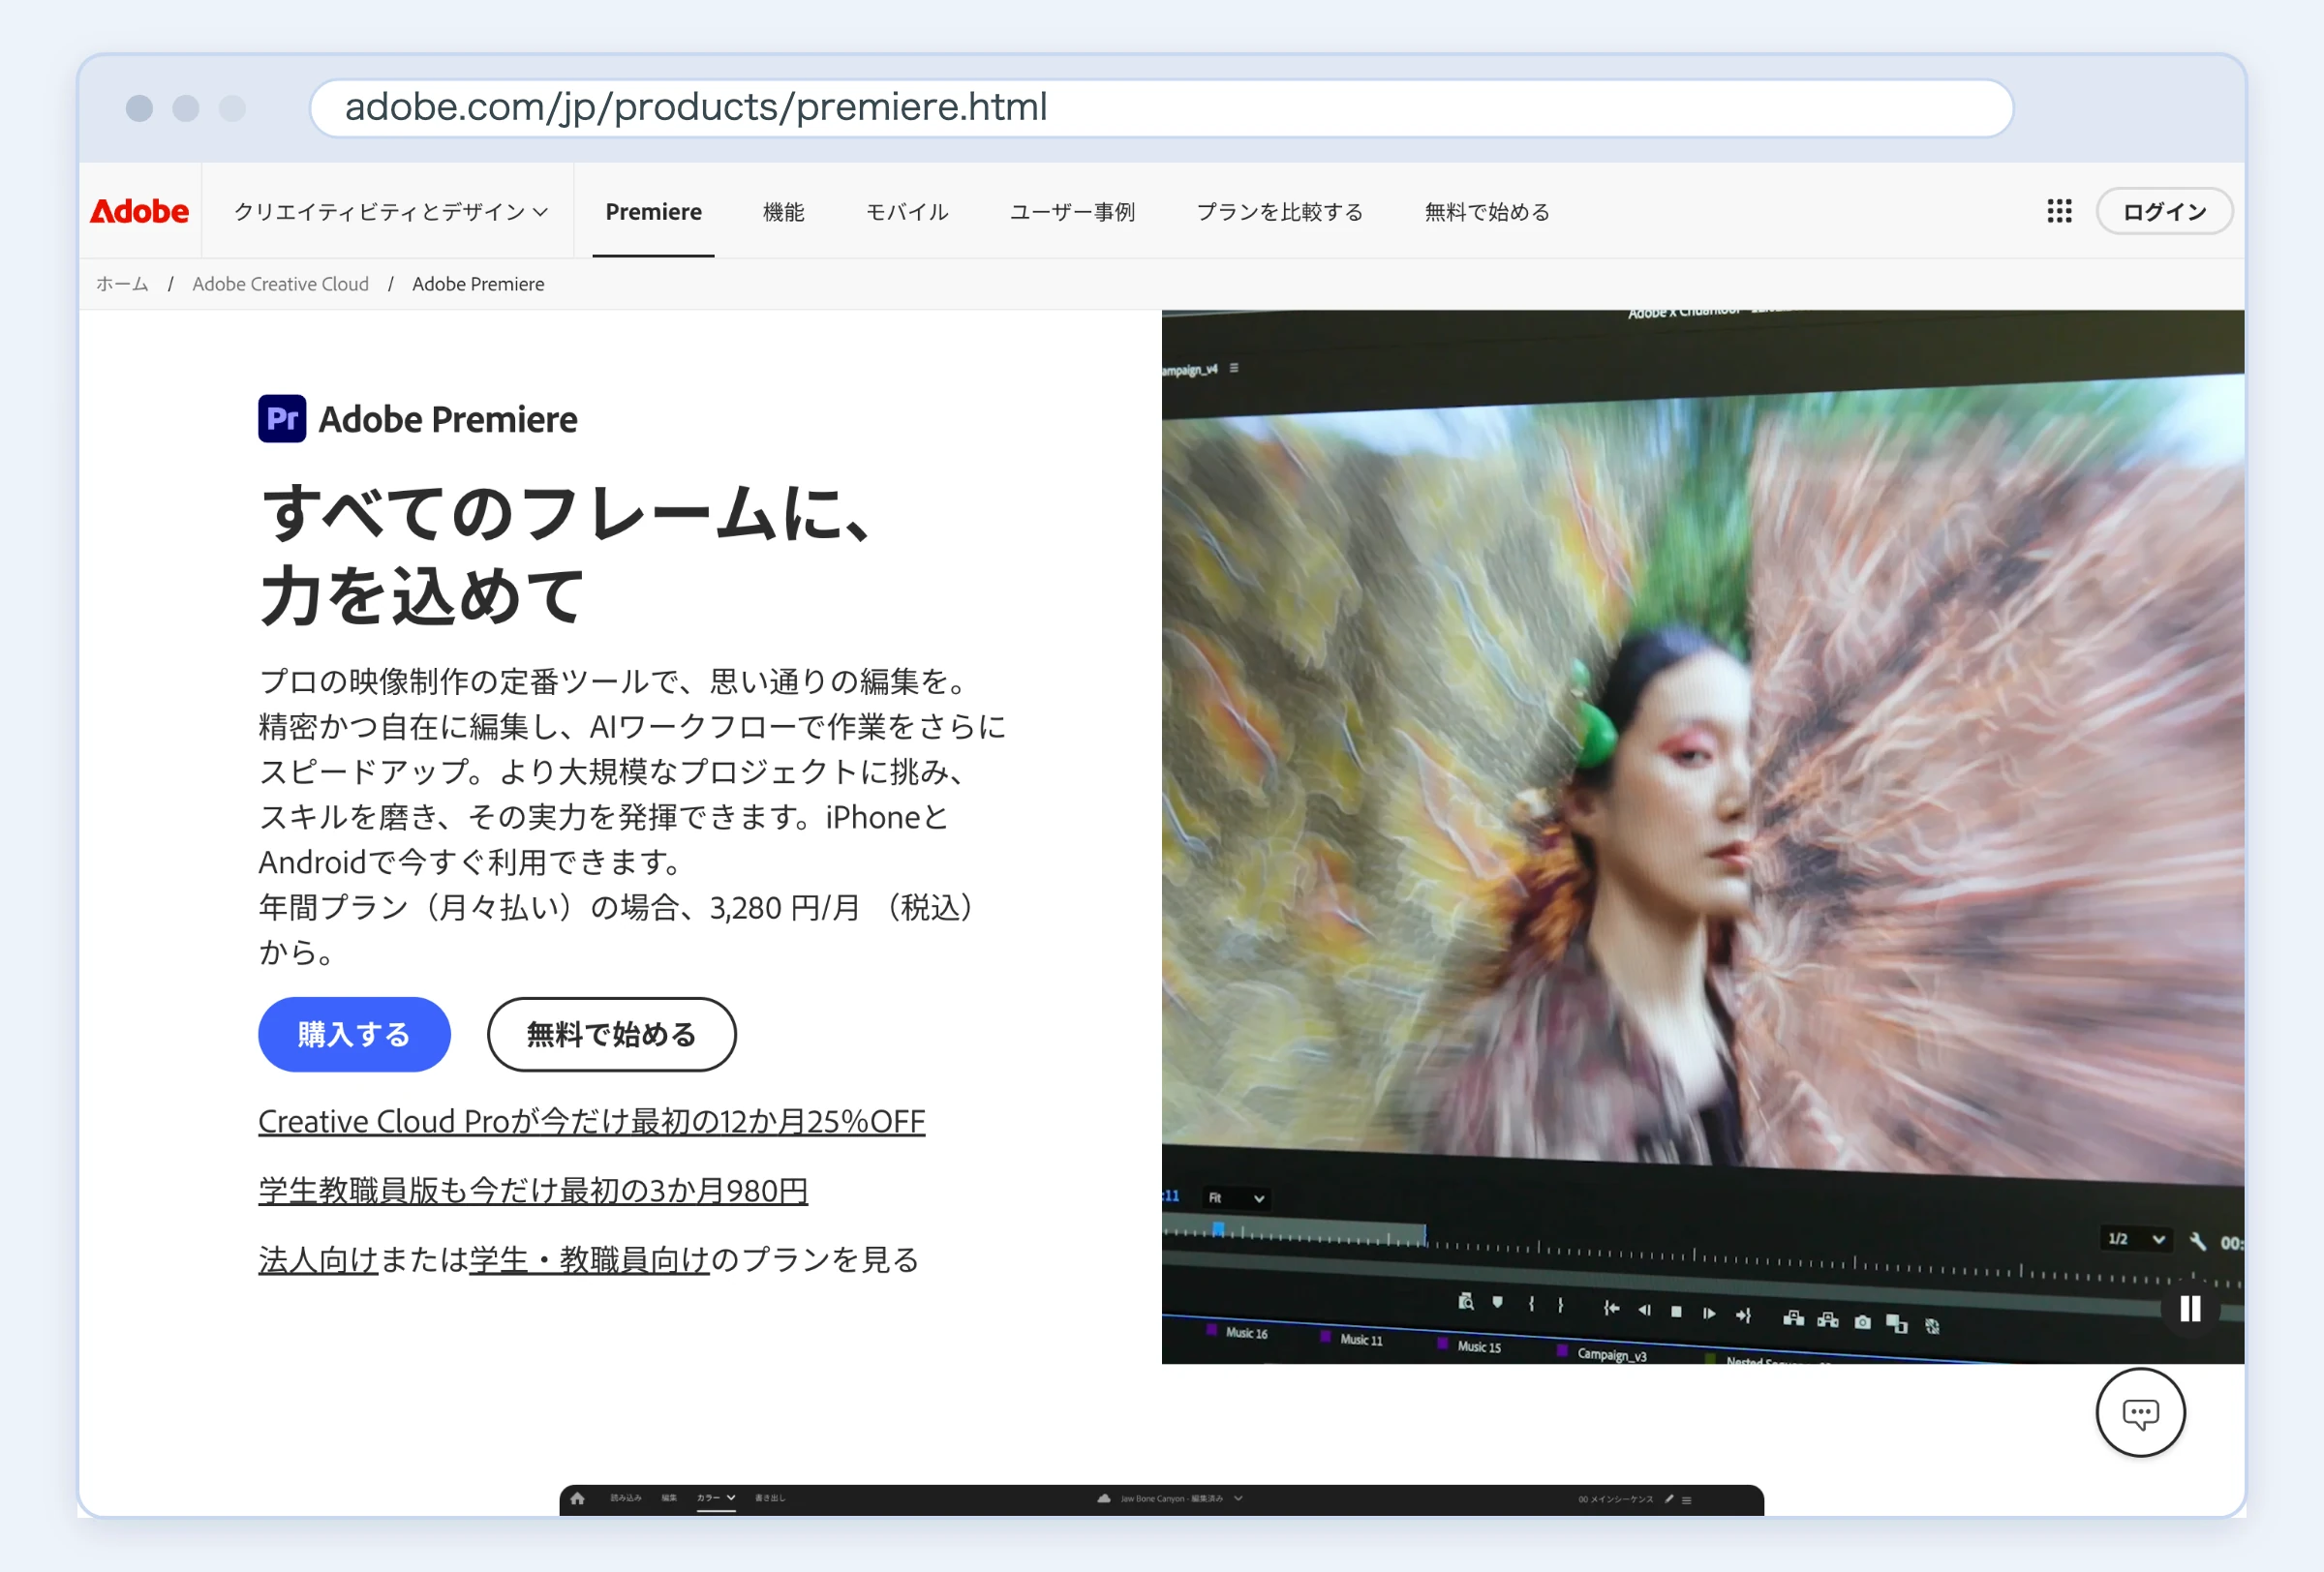
Task: Click the Adobe Premiere breadcrumb text
Action: 478,284
